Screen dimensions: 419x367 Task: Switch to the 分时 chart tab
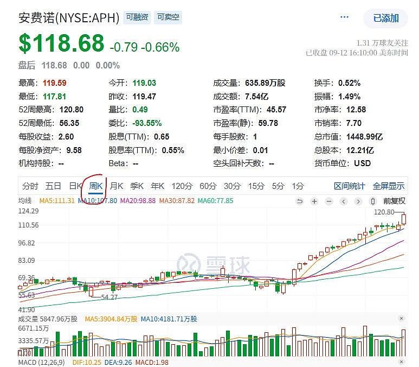pos(30,186)
